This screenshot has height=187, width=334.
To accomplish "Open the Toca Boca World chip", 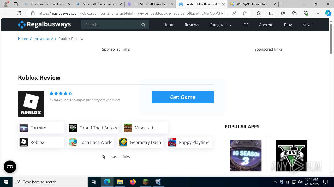I will pyautogui.click(x=91, y=142).
